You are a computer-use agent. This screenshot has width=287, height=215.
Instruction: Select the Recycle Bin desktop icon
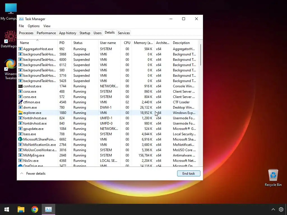click(273, 178)
